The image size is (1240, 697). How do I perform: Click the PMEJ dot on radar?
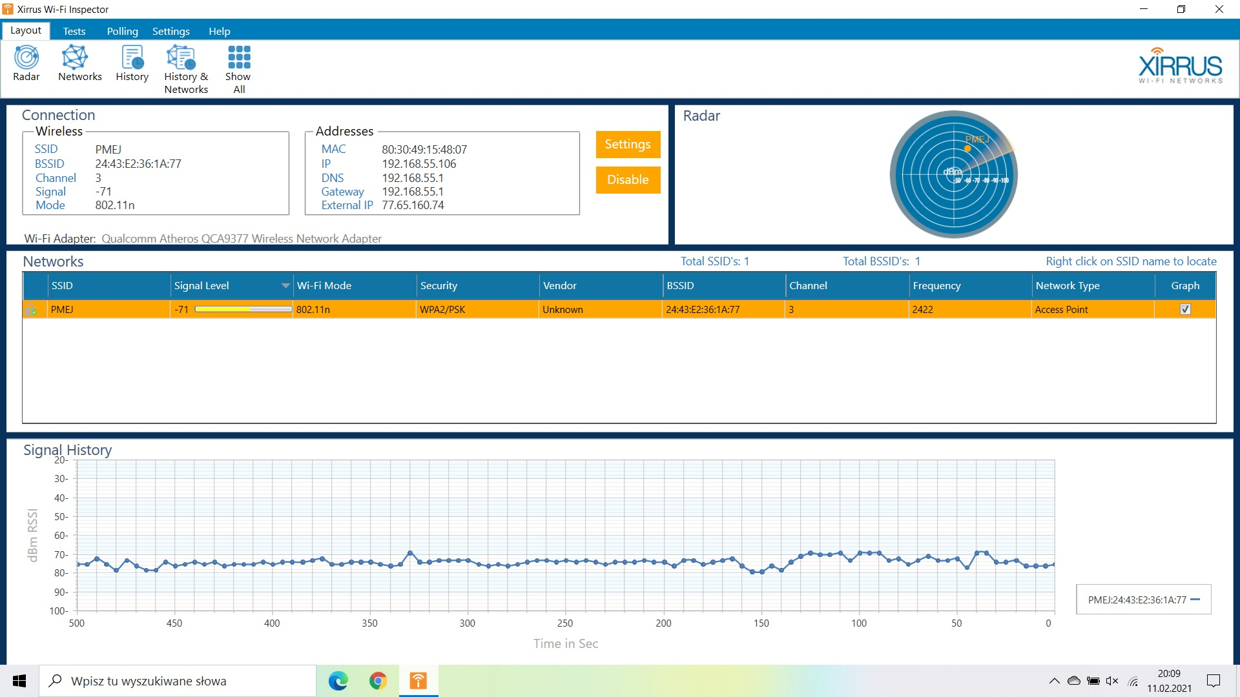[x=967, y=149]
